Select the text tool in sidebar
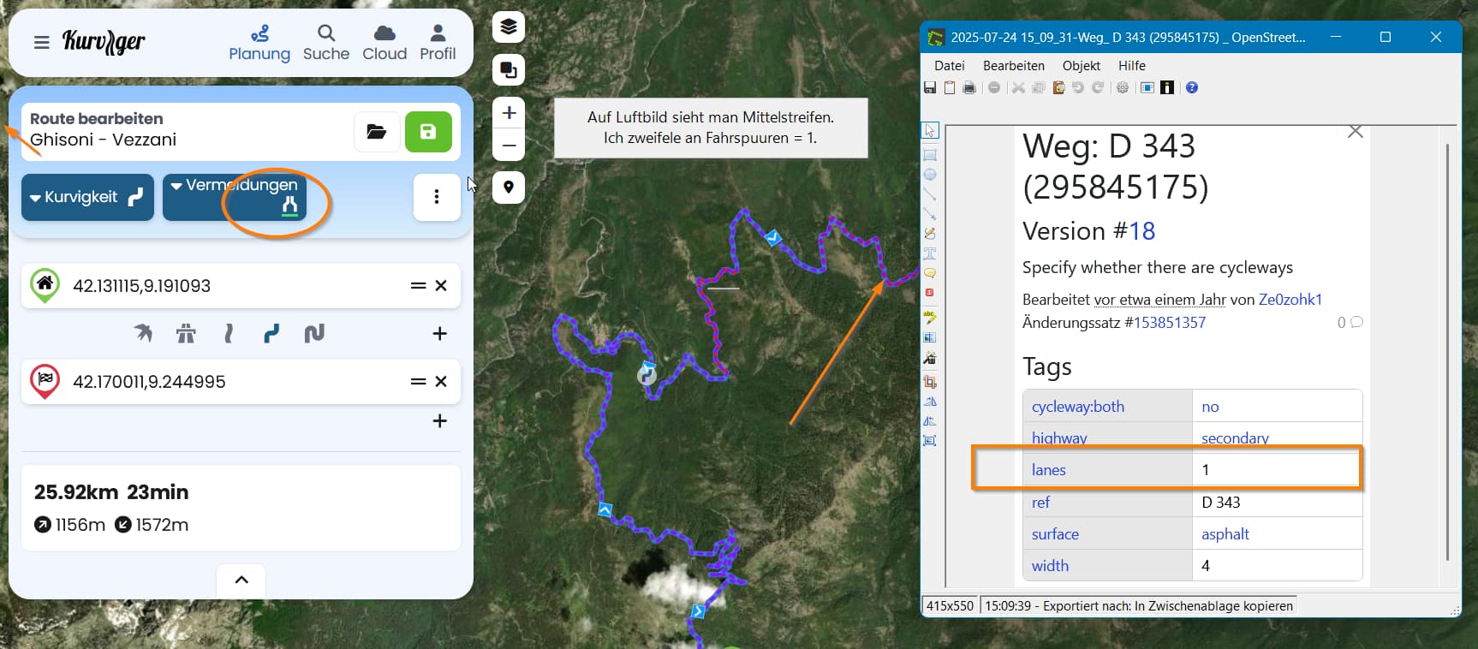 pyautogui.click(x=930, y=253)
